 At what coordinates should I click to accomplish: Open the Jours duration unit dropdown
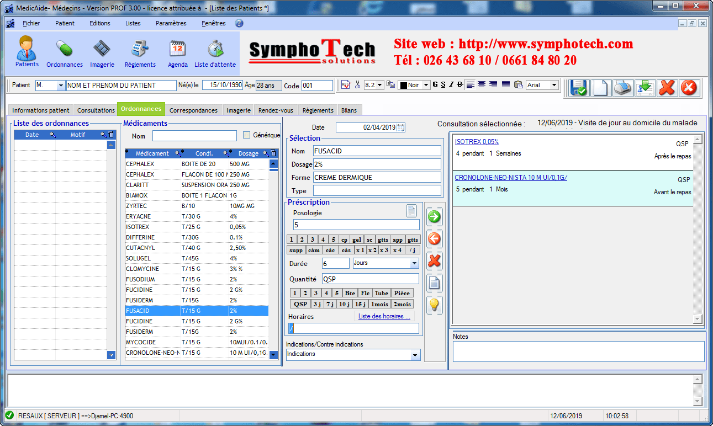pyautogui.click(x=415, y=263)
